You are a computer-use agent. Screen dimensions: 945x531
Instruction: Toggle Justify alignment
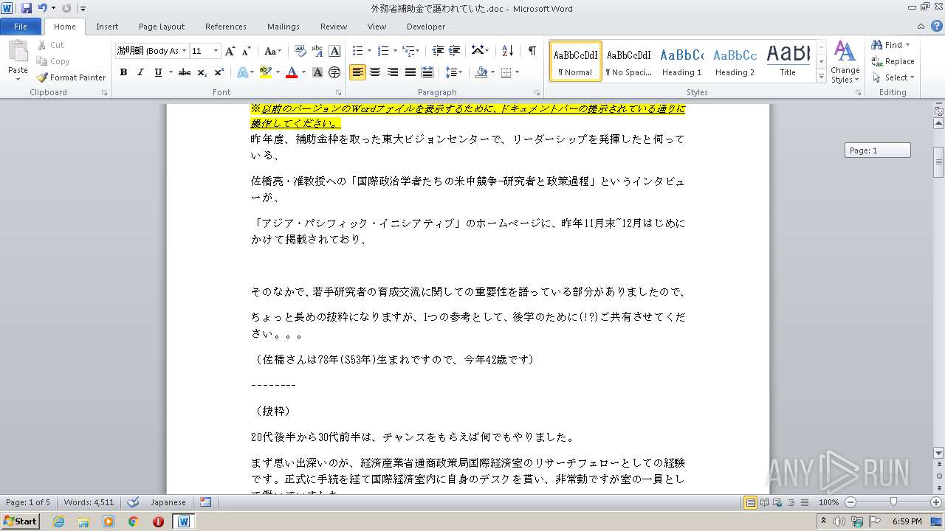click(410, 72)
